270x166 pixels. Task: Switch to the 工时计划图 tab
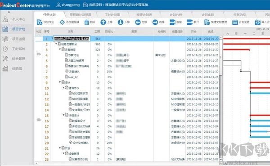112,15
